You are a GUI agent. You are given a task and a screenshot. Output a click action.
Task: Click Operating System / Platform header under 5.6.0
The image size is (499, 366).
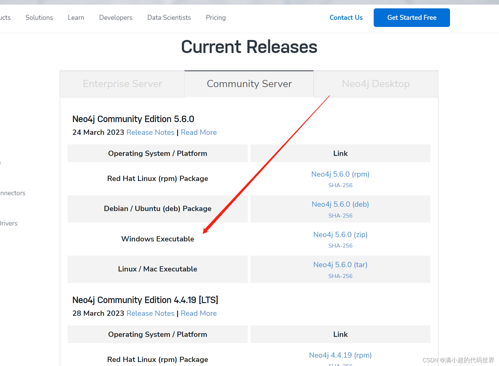point(158,153)
